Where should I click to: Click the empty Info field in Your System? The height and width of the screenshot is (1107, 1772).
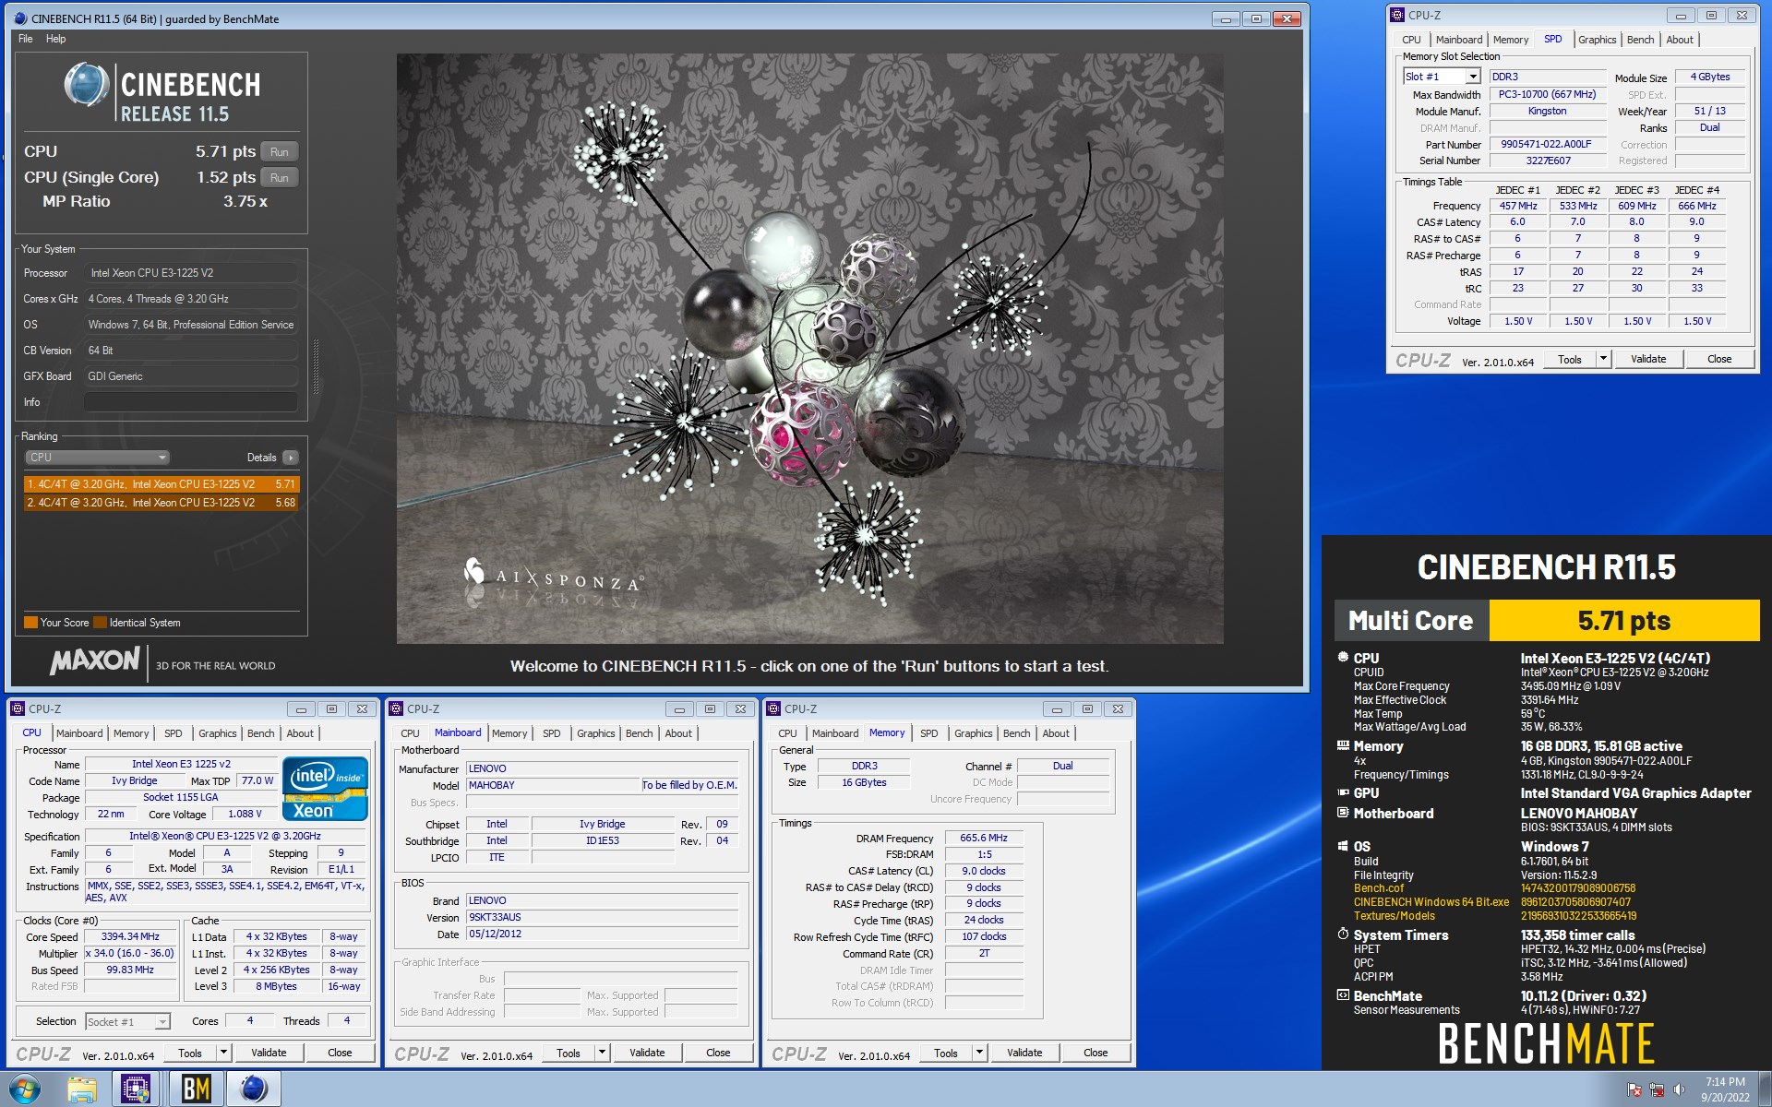coord(191,402)
